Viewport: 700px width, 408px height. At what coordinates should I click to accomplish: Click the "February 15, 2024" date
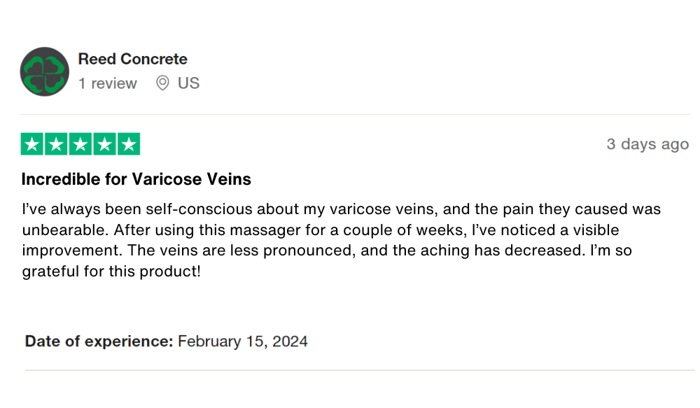click(x=243, y=342)
